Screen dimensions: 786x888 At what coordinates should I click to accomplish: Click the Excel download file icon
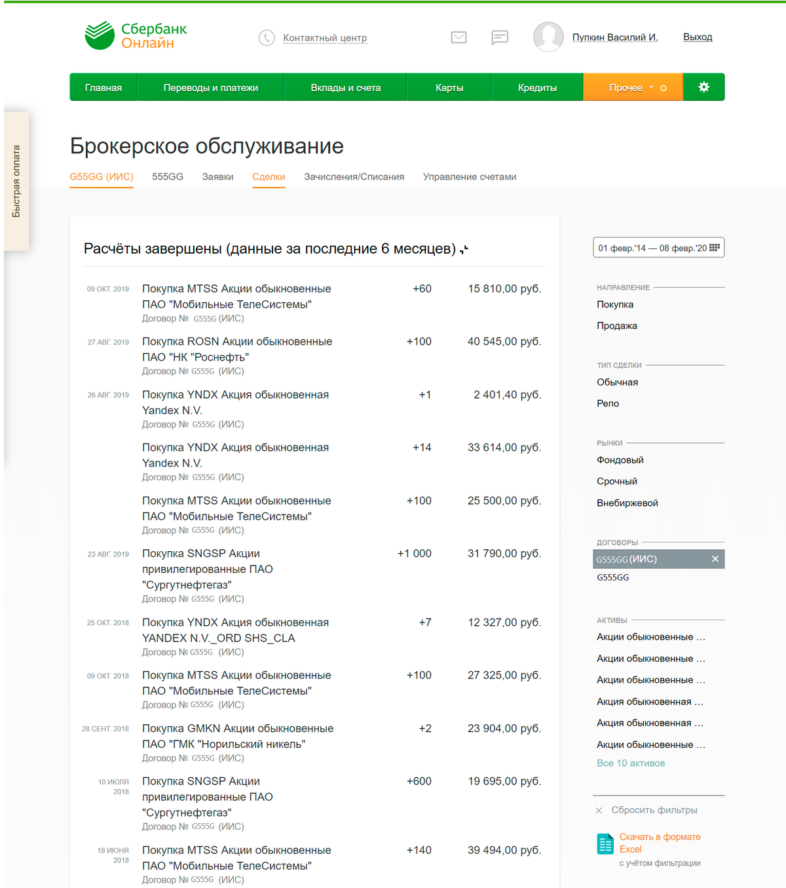point(605,843)
